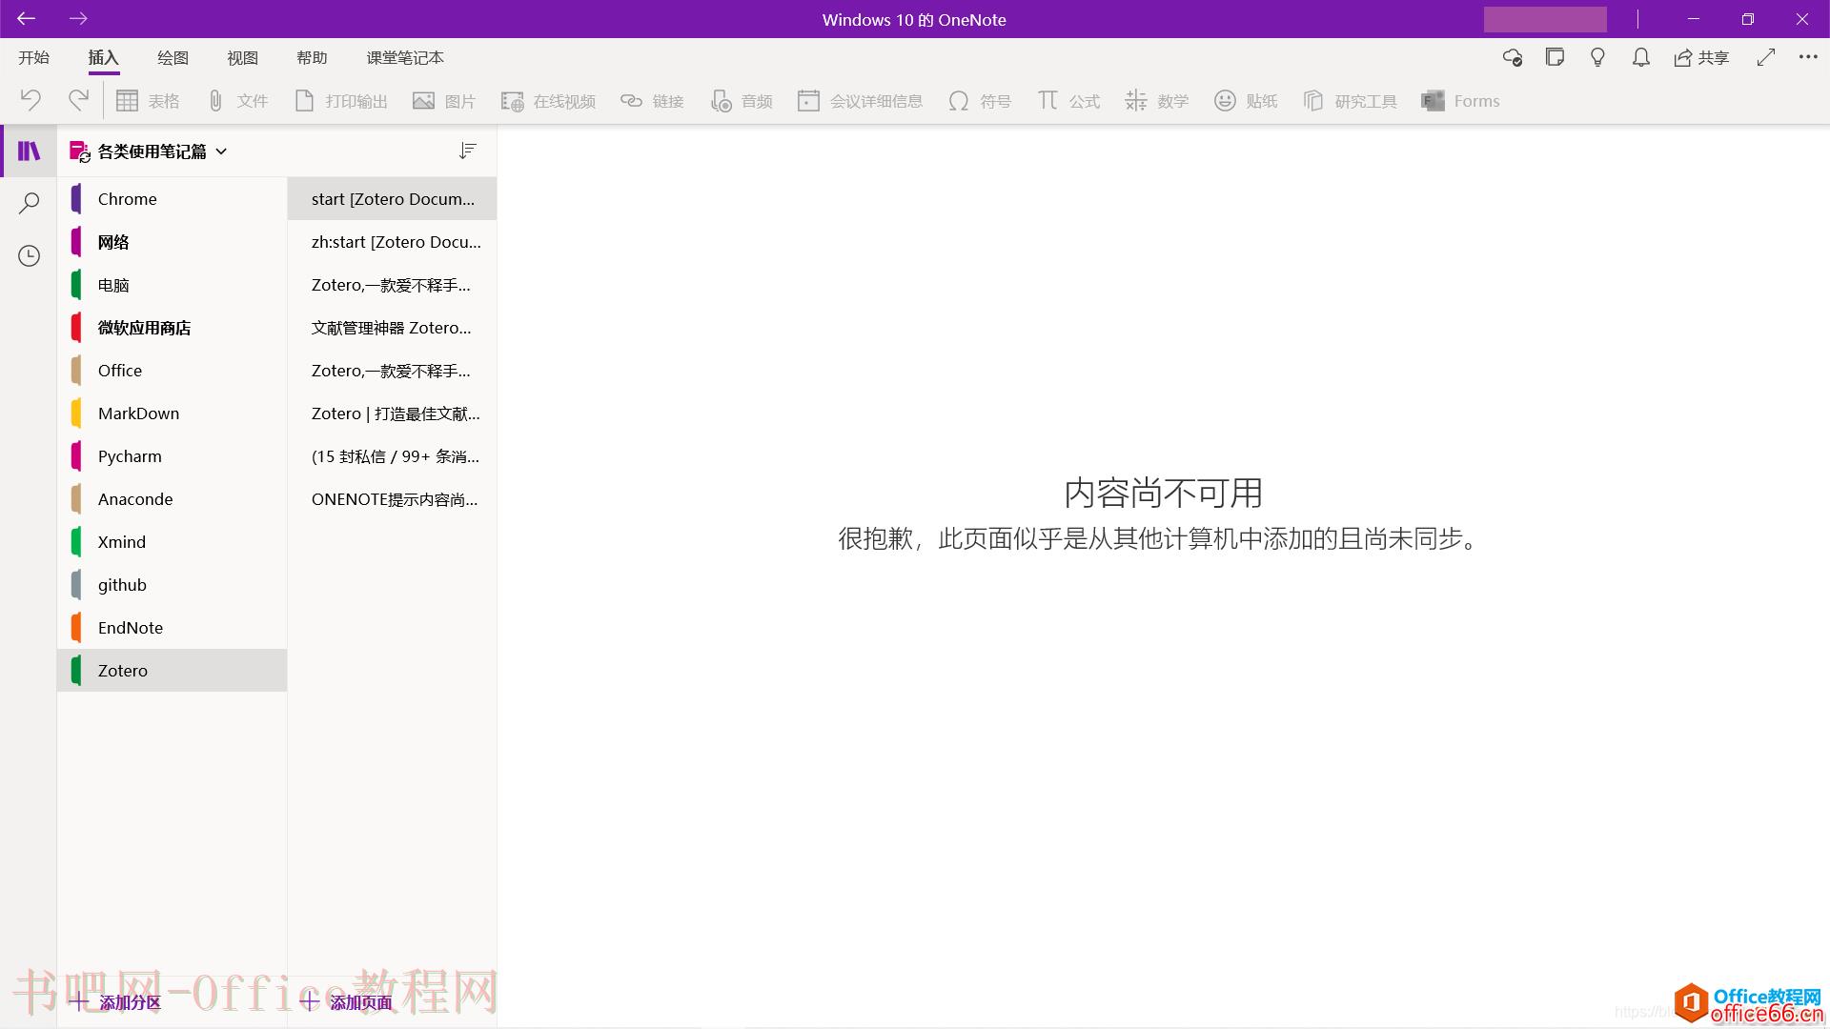Insert a link (链接)
Screen dimensions: 1830x1029
[652, 101]
